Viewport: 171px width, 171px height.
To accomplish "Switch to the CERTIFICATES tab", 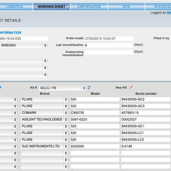I will tap(89, 7).
